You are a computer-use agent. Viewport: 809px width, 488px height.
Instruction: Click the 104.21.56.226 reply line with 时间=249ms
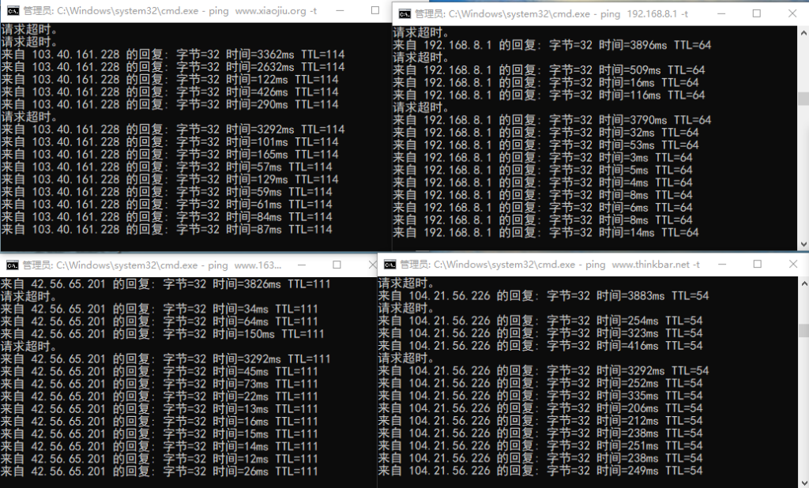540,471
